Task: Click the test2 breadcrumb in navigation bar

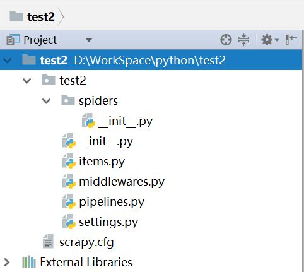Action: [41, 16]
